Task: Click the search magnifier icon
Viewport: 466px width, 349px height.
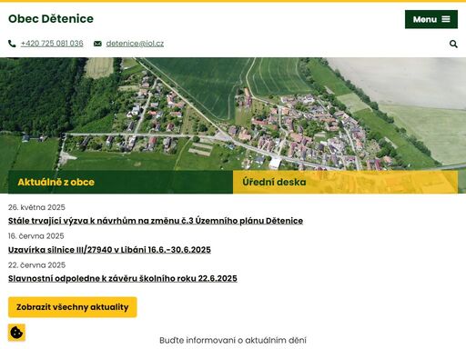Action: point(453,44)
